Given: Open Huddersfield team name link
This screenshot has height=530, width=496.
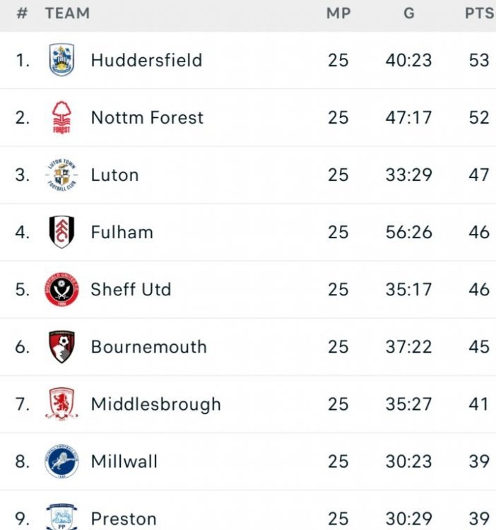Looking at the screenshot, I should coord(146,60).
